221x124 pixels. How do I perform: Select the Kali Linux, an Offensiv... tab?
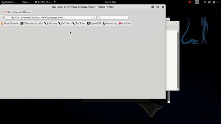(18, 12)
